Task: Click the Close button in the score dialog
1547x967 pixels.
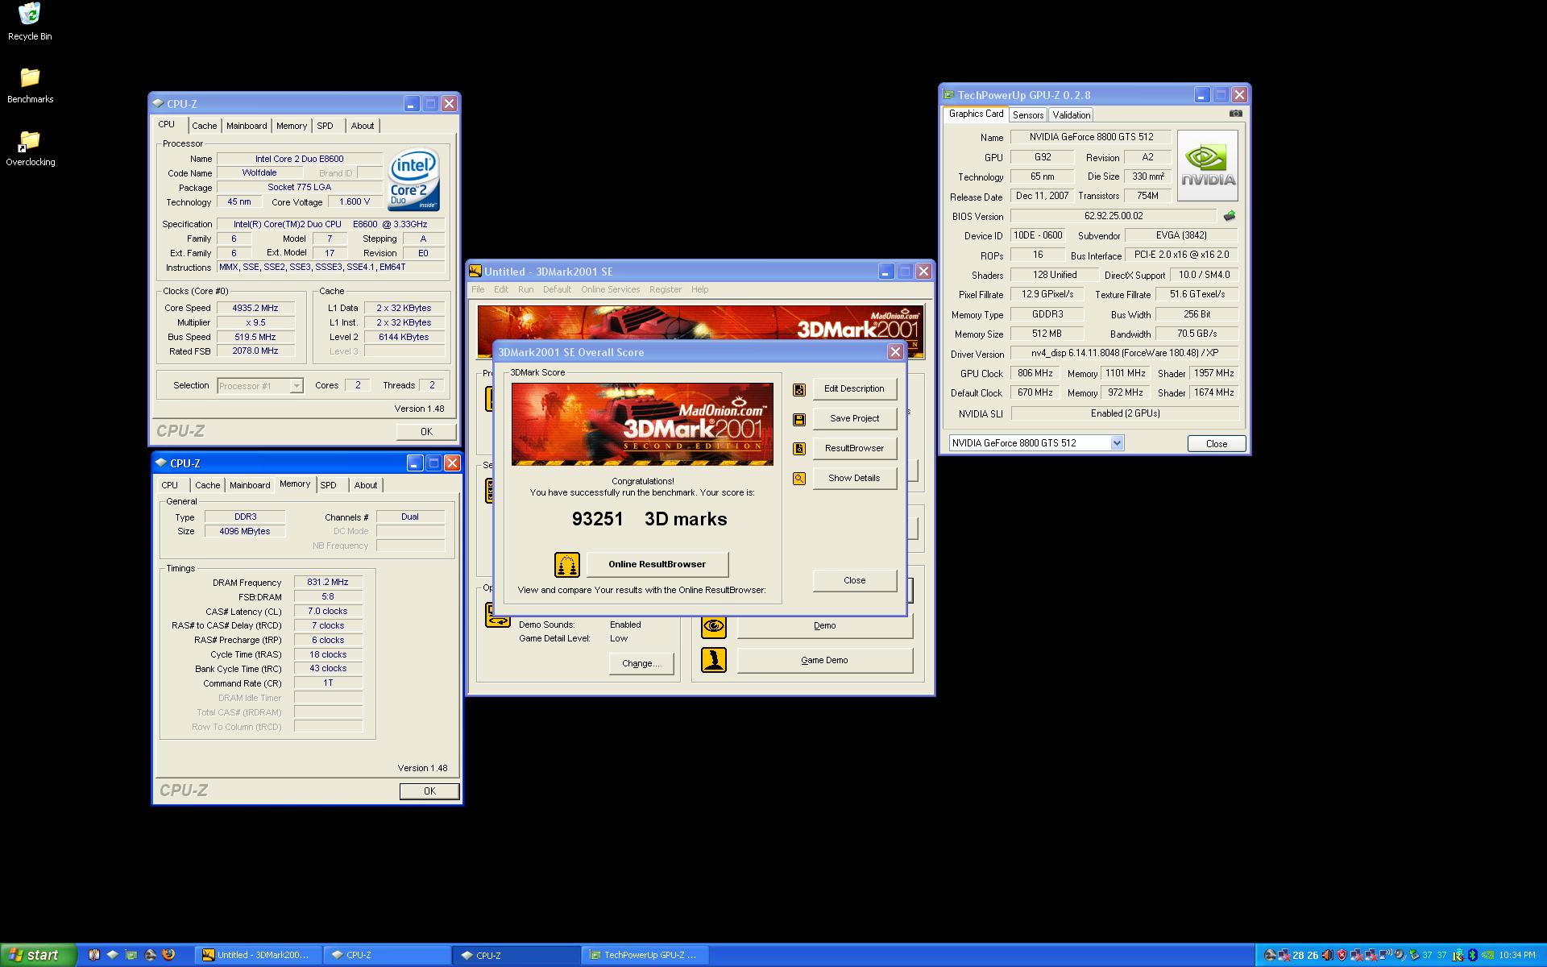Action: [854, 581]
